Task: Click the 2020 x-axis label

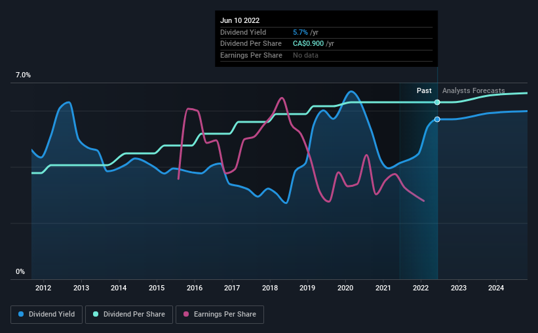Action: point(345,288)
